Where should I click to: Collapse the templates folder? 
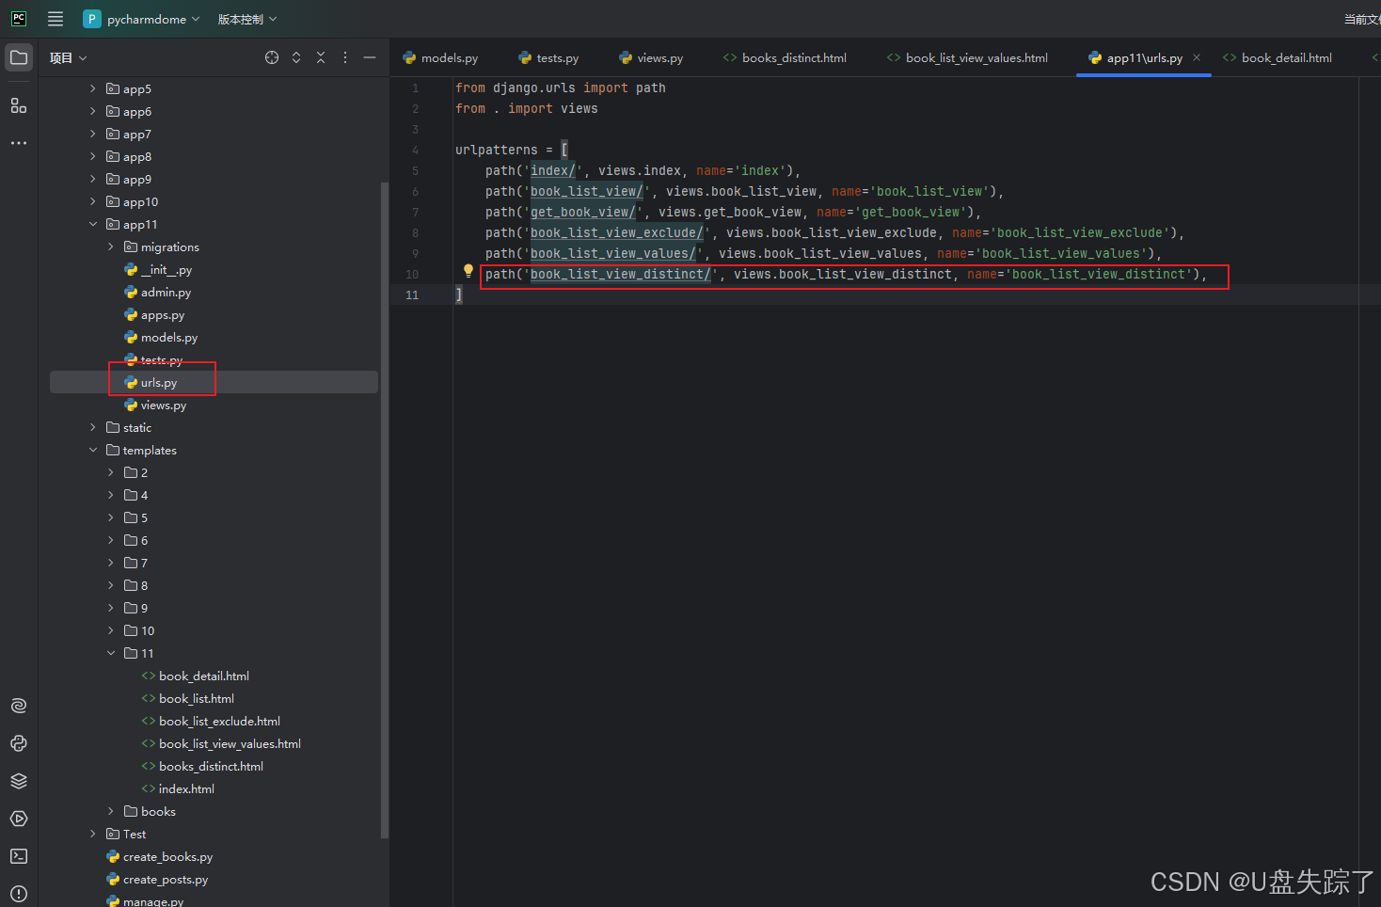point(92,450)
